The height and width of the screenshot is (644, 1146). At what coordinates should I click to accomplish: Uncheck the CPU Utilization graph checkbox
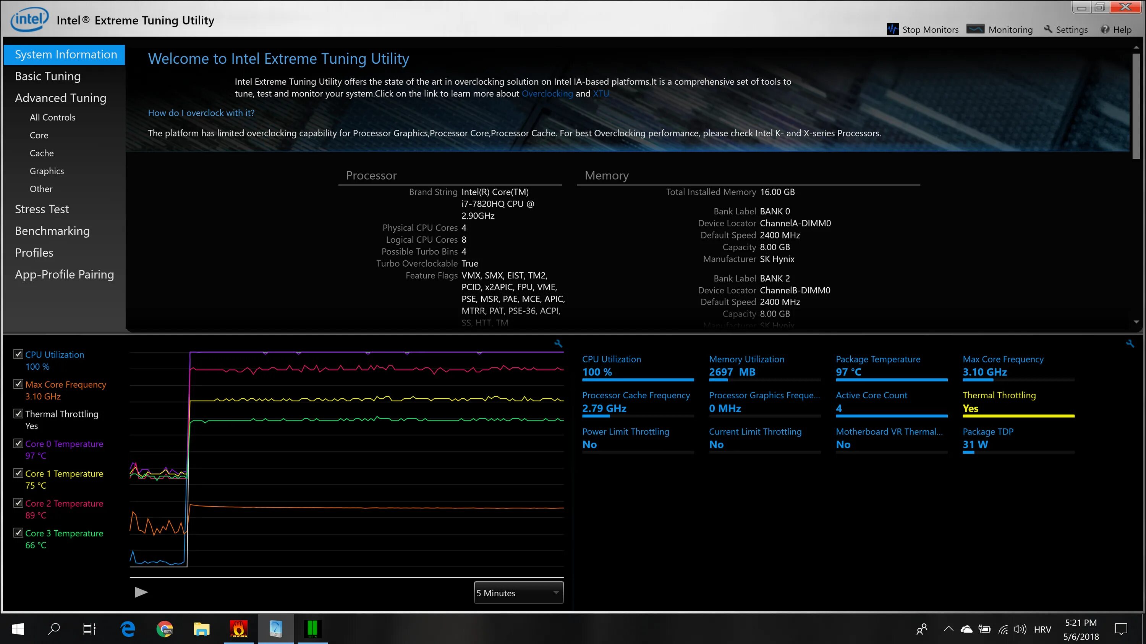[18, 354]
